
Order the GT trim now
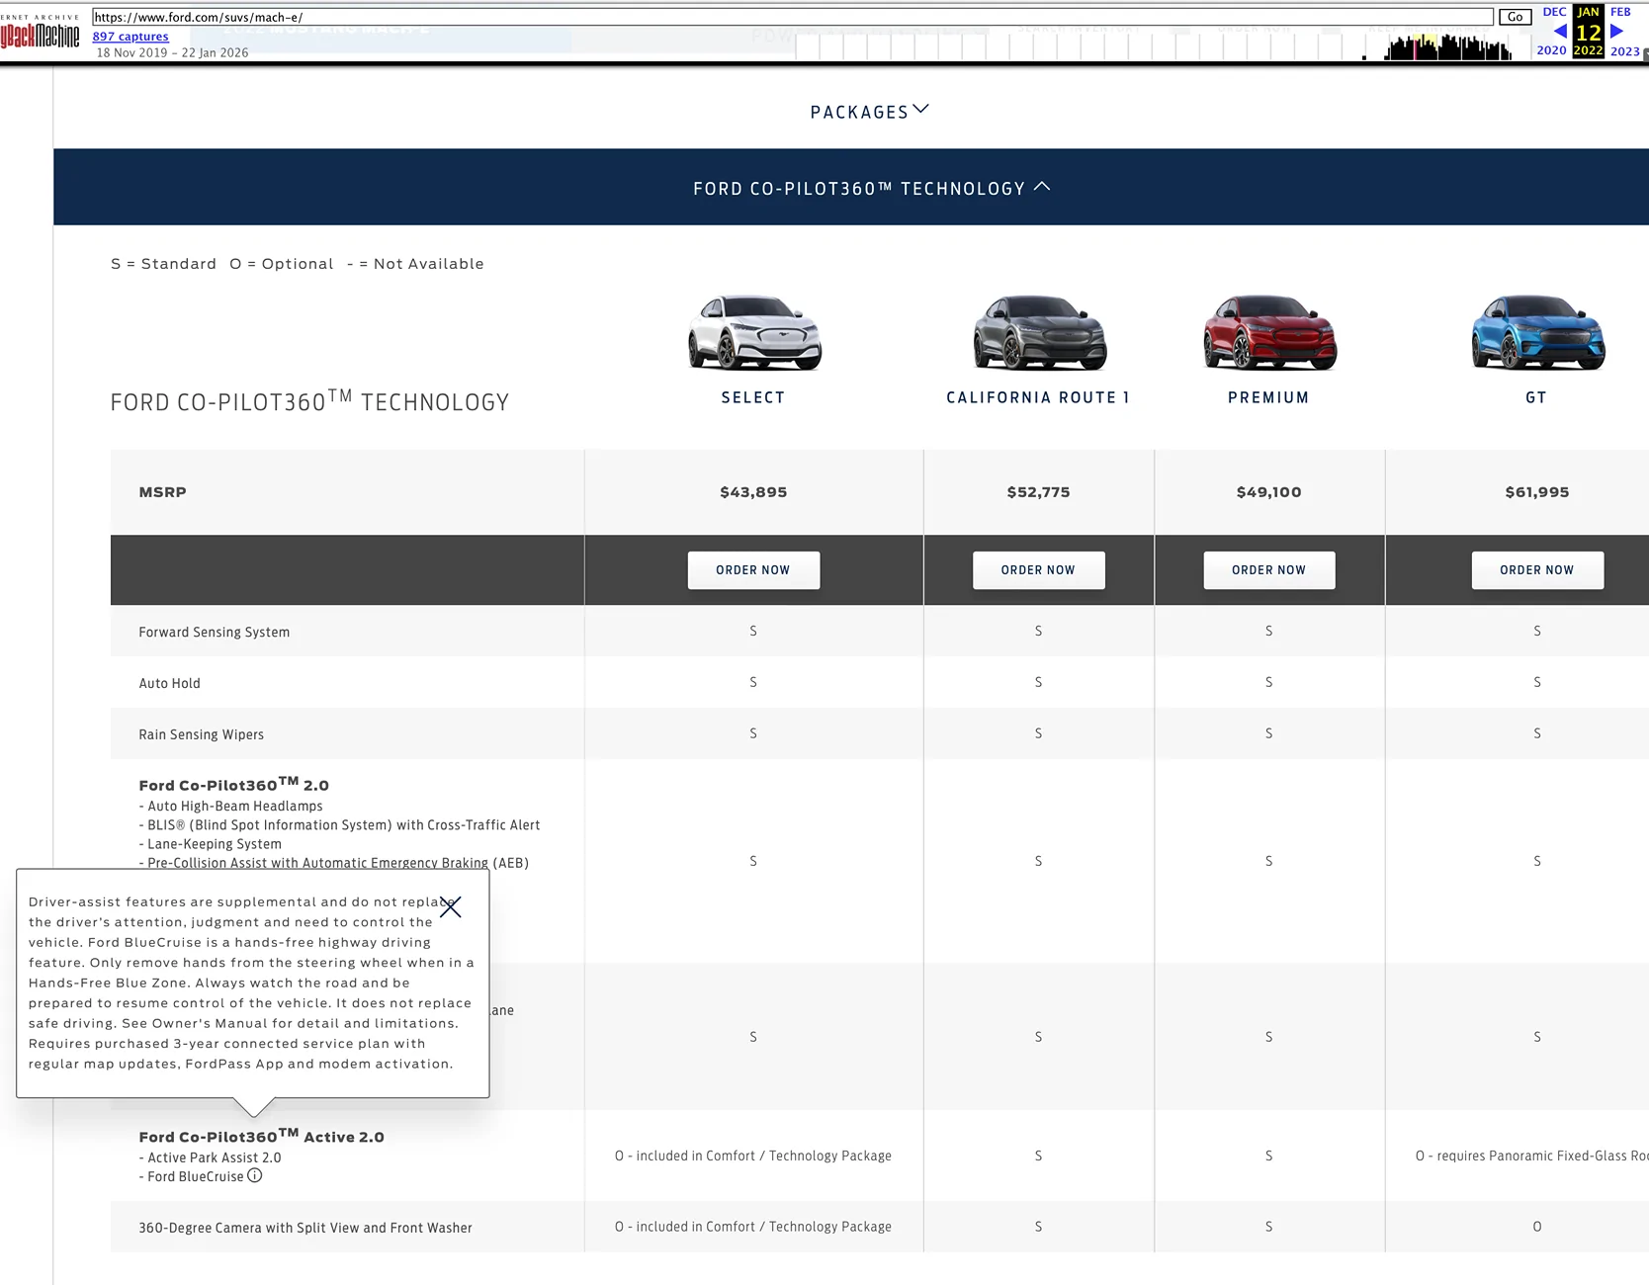pyautogui.click(x=1537, y=570)
